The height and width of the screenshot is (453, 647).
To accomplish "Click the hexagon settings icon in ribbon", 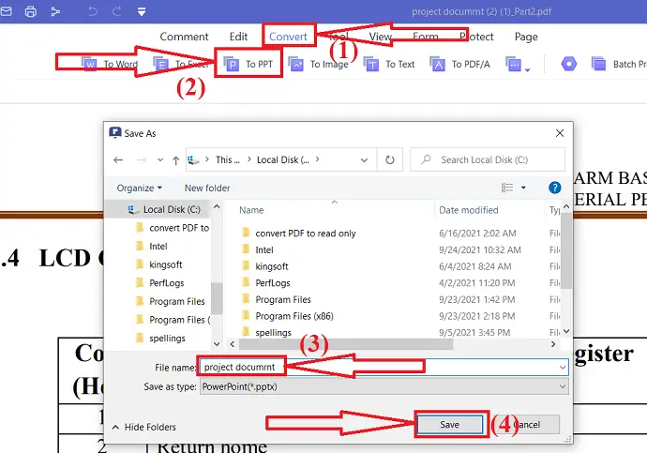I will (x=568, y=64).
